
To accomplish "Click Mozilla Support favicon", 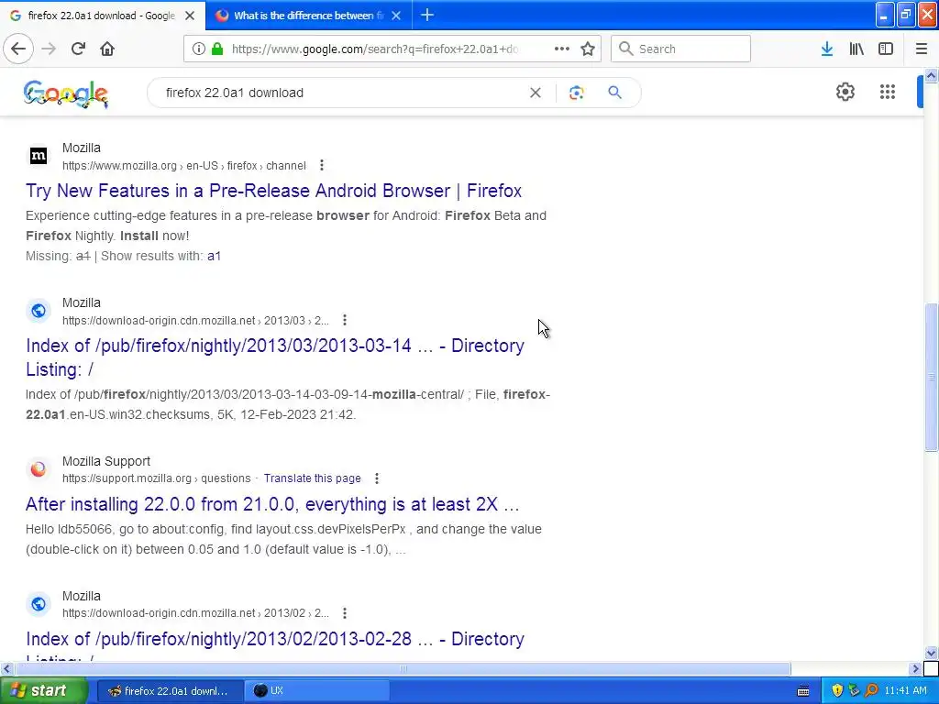I will click(39, 469).
